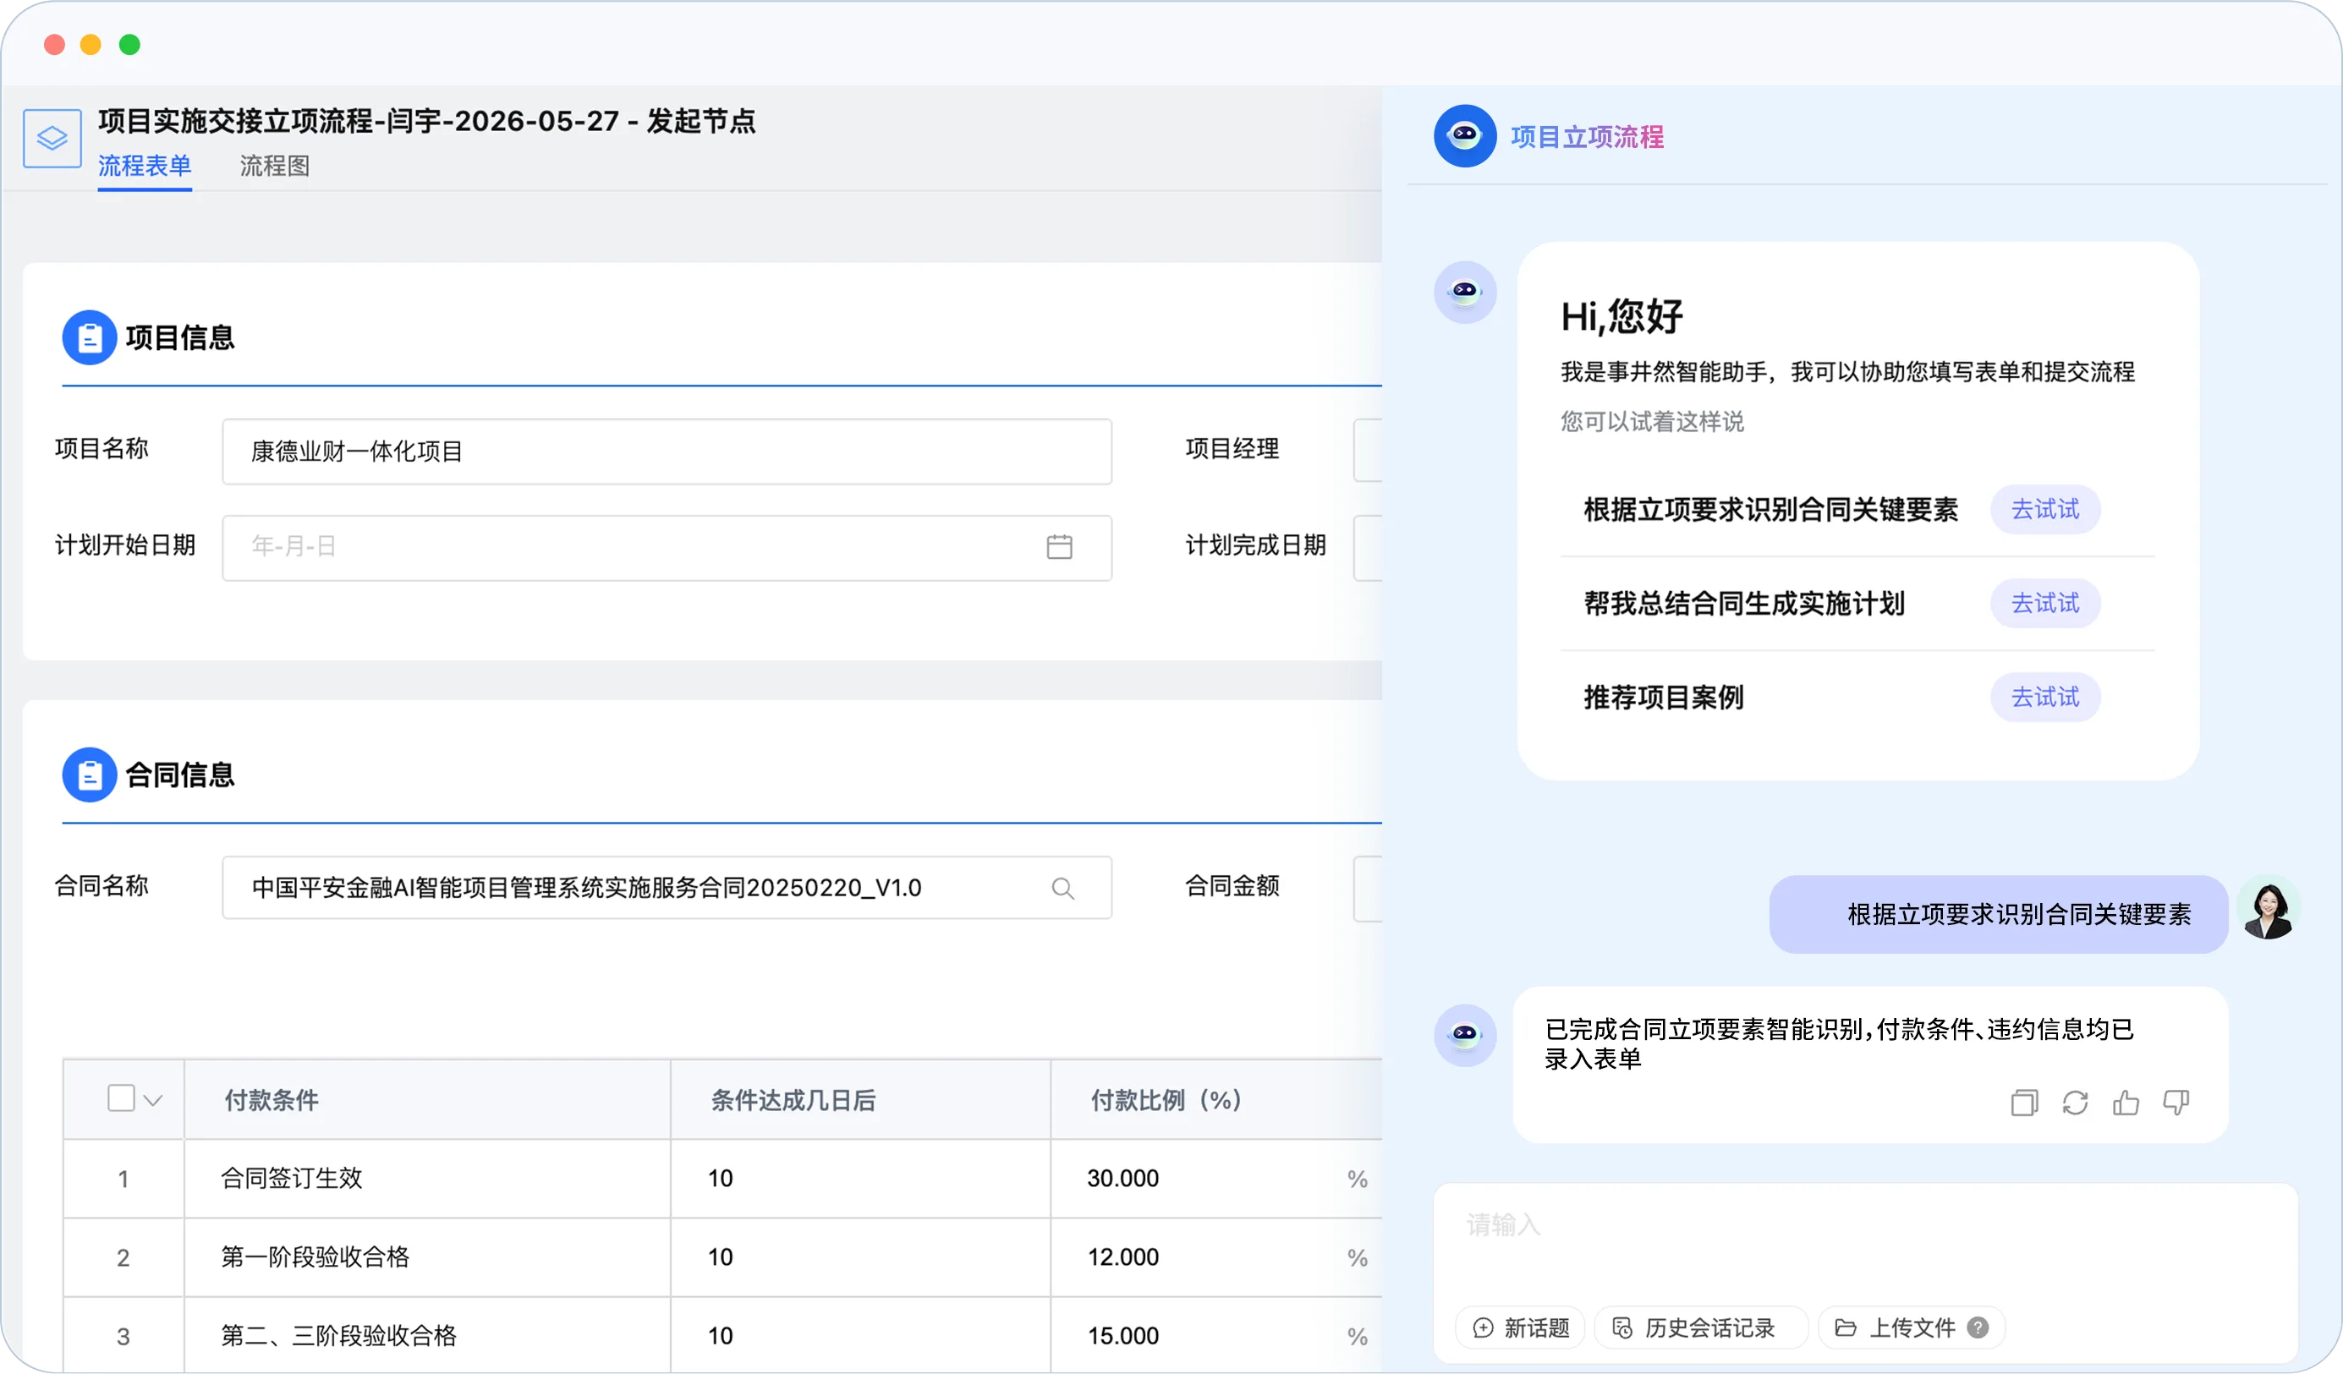Click the 上传文件 button
Viewport: 2343px width, 1374px height.
pos(1911,1327)
